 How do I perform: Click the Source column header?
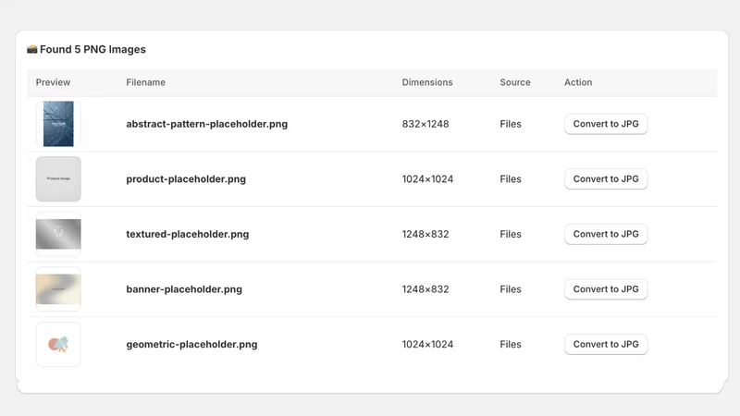click(515, 82)
